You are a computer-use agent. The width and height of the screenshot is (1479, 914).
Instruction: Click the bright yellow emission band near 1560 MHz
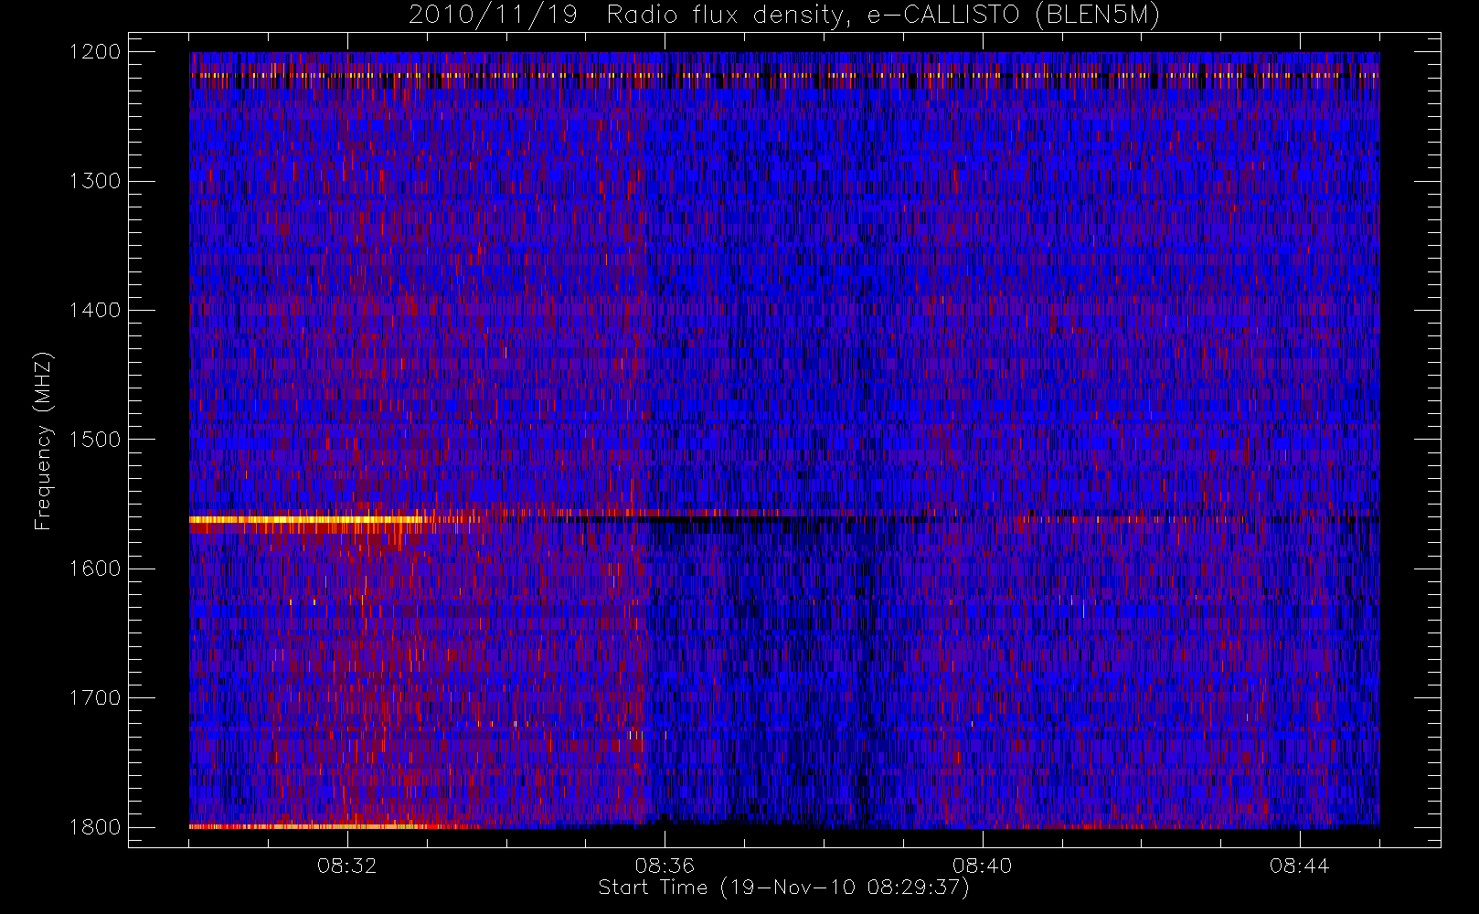coord(306,519)
